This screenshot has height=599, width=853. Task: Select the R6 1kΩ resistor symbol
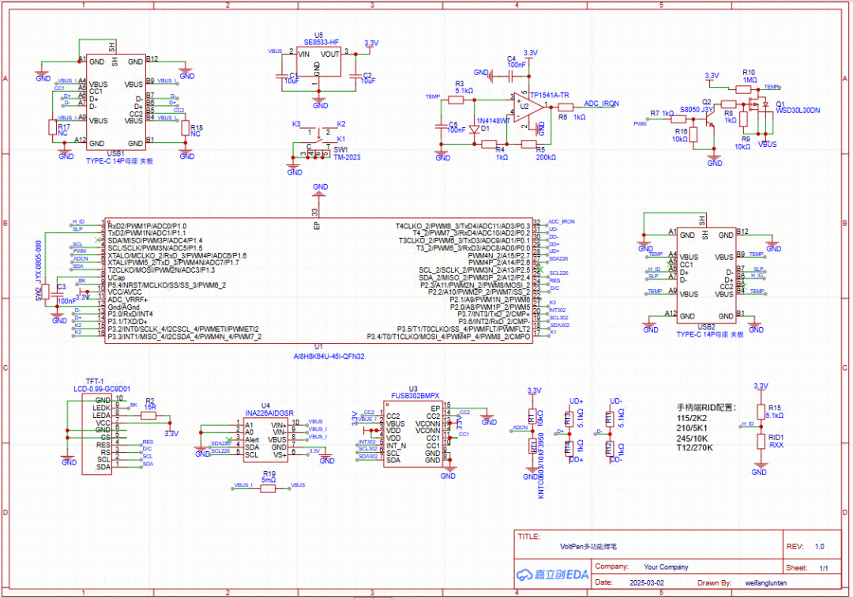566,107
